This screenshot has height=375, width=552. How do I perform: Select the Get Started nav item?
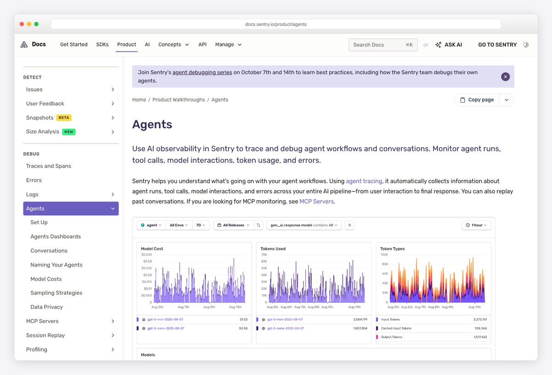74,45
